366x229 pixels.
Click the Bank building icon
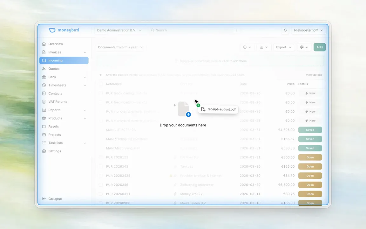point(44,77)
